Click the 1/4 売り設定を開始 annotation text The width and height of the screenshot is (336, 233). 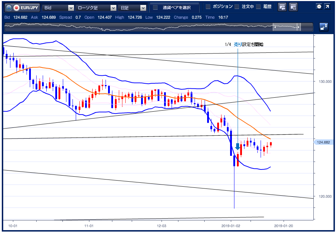244,45
